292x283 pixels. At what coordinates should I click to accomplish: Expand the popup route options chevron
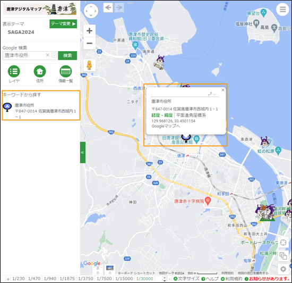click(214, 94)
